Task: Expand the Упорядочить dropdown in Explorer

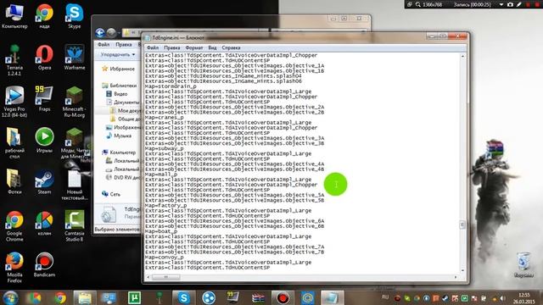Action: coord(118,54)
